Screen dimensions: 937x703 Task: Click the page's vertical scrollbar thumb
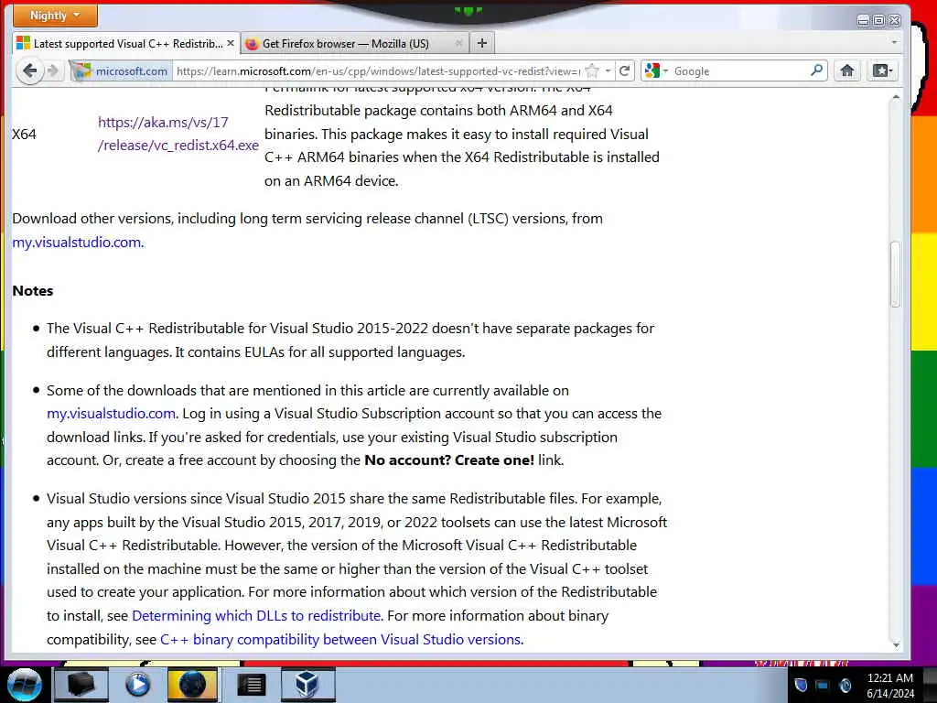click(895, 274)
